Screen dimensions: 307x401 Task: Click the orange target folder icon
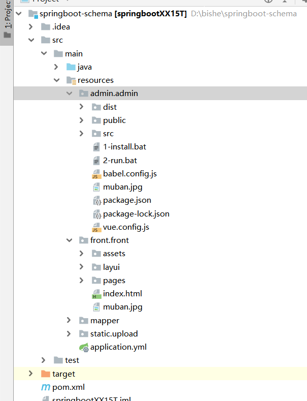point(45,374)
